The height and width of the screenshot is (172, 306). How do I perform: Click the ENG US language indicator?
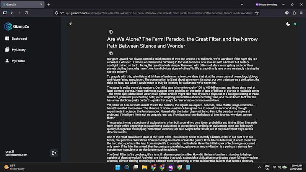267,167
